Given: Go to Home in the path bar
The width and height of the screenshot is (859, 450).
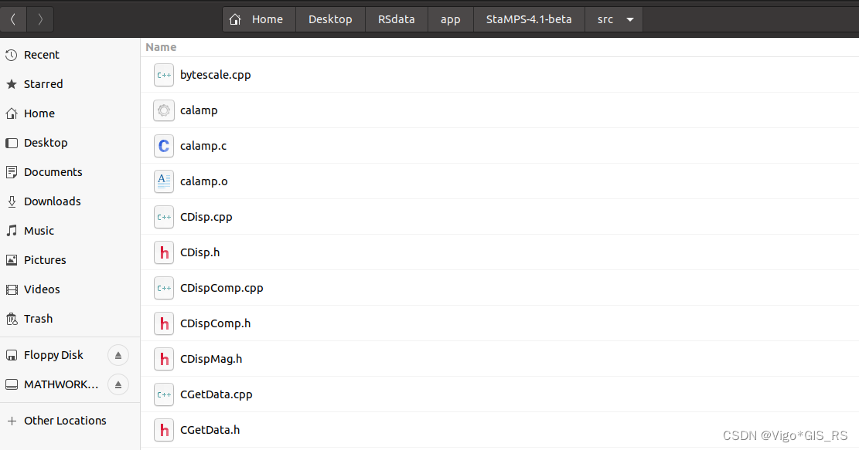Looking at the screenshot, I should click(259, 20).
